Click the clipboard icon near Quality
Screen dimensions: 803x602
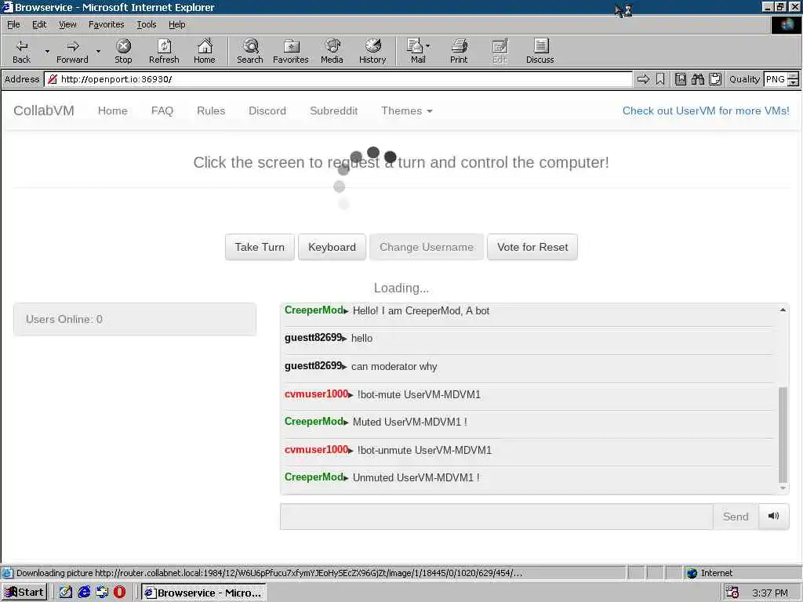[715, 79]
